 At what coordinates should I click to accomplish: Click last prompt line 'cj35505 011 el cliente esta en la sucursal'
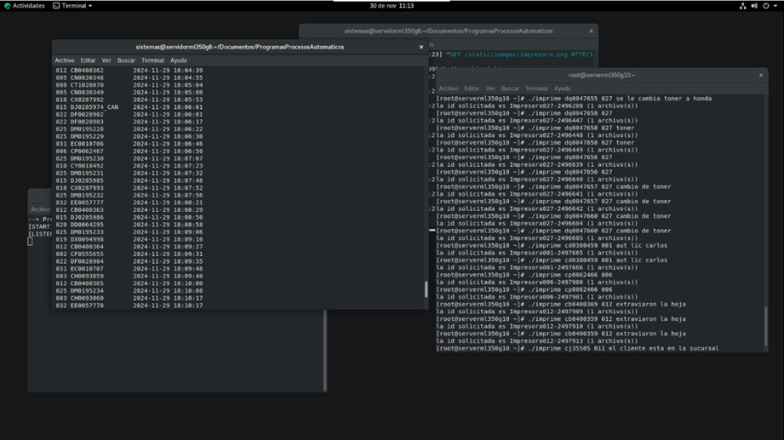pyautogui.click(x=642, y=348)
